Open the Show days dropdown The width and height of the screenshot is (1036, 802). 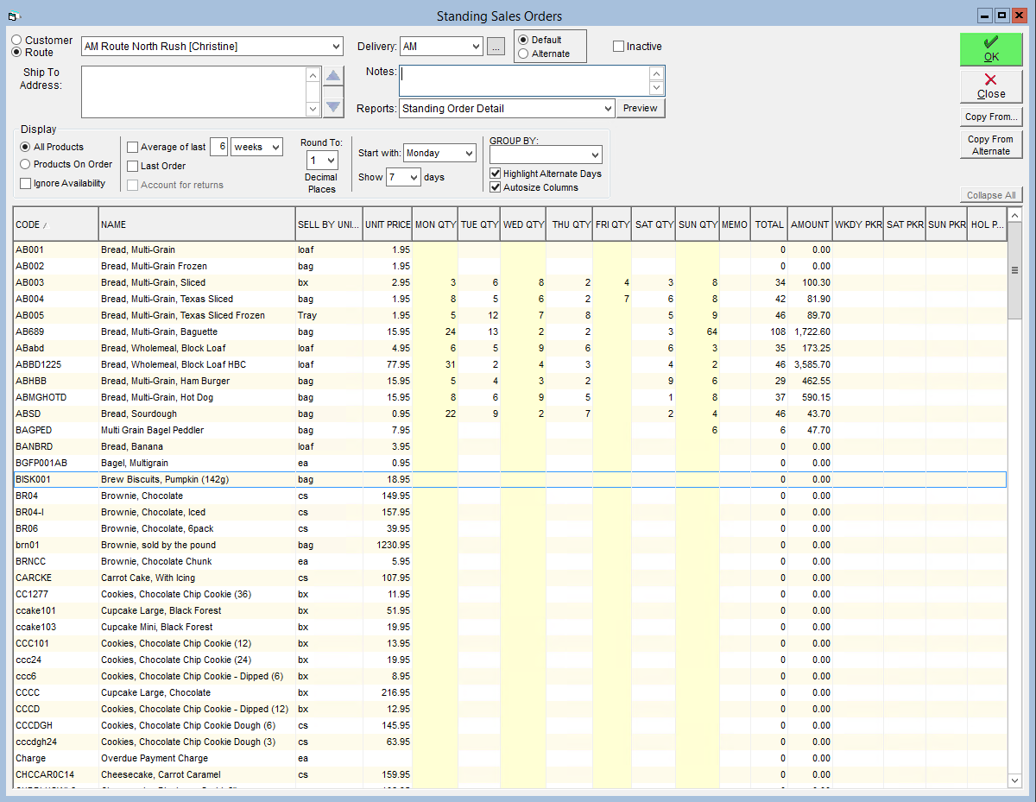[x=414, y=177]
